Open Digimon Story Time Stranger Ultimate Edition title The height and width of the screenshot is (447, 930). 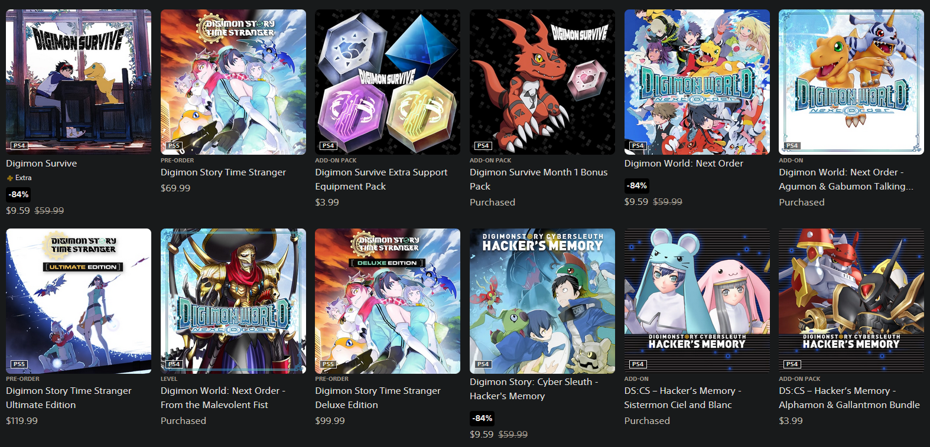pyautogui.click(x=69, y=398)
